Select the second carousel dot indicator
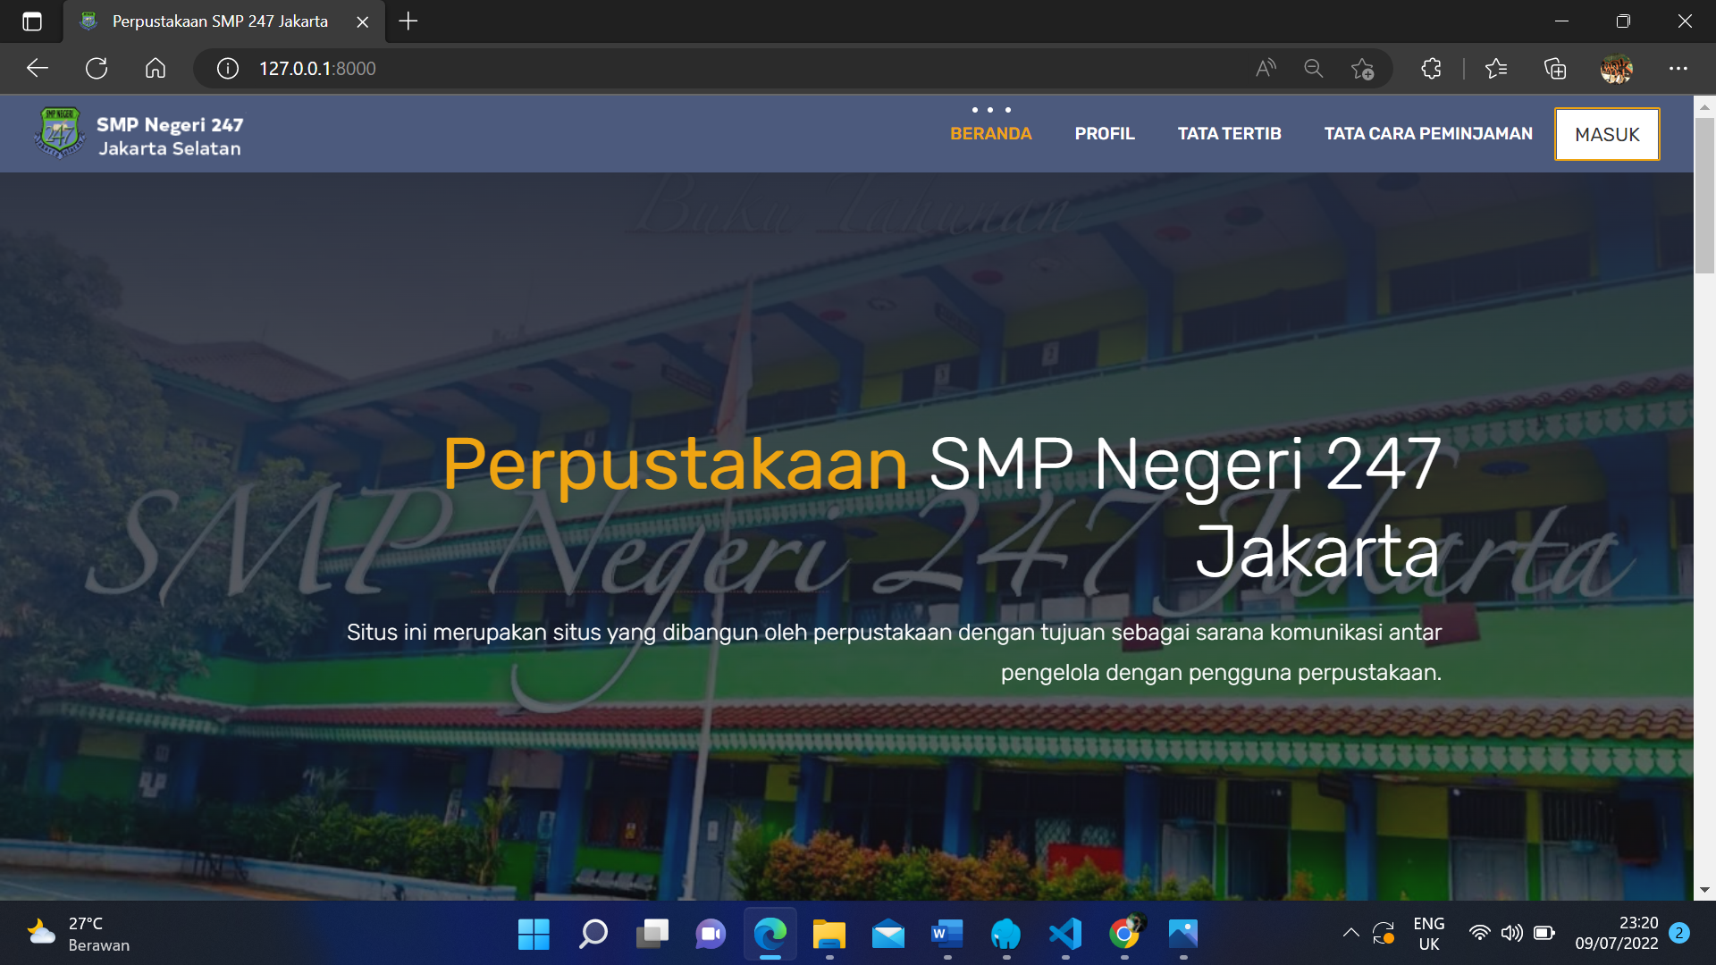 (989, 110)
